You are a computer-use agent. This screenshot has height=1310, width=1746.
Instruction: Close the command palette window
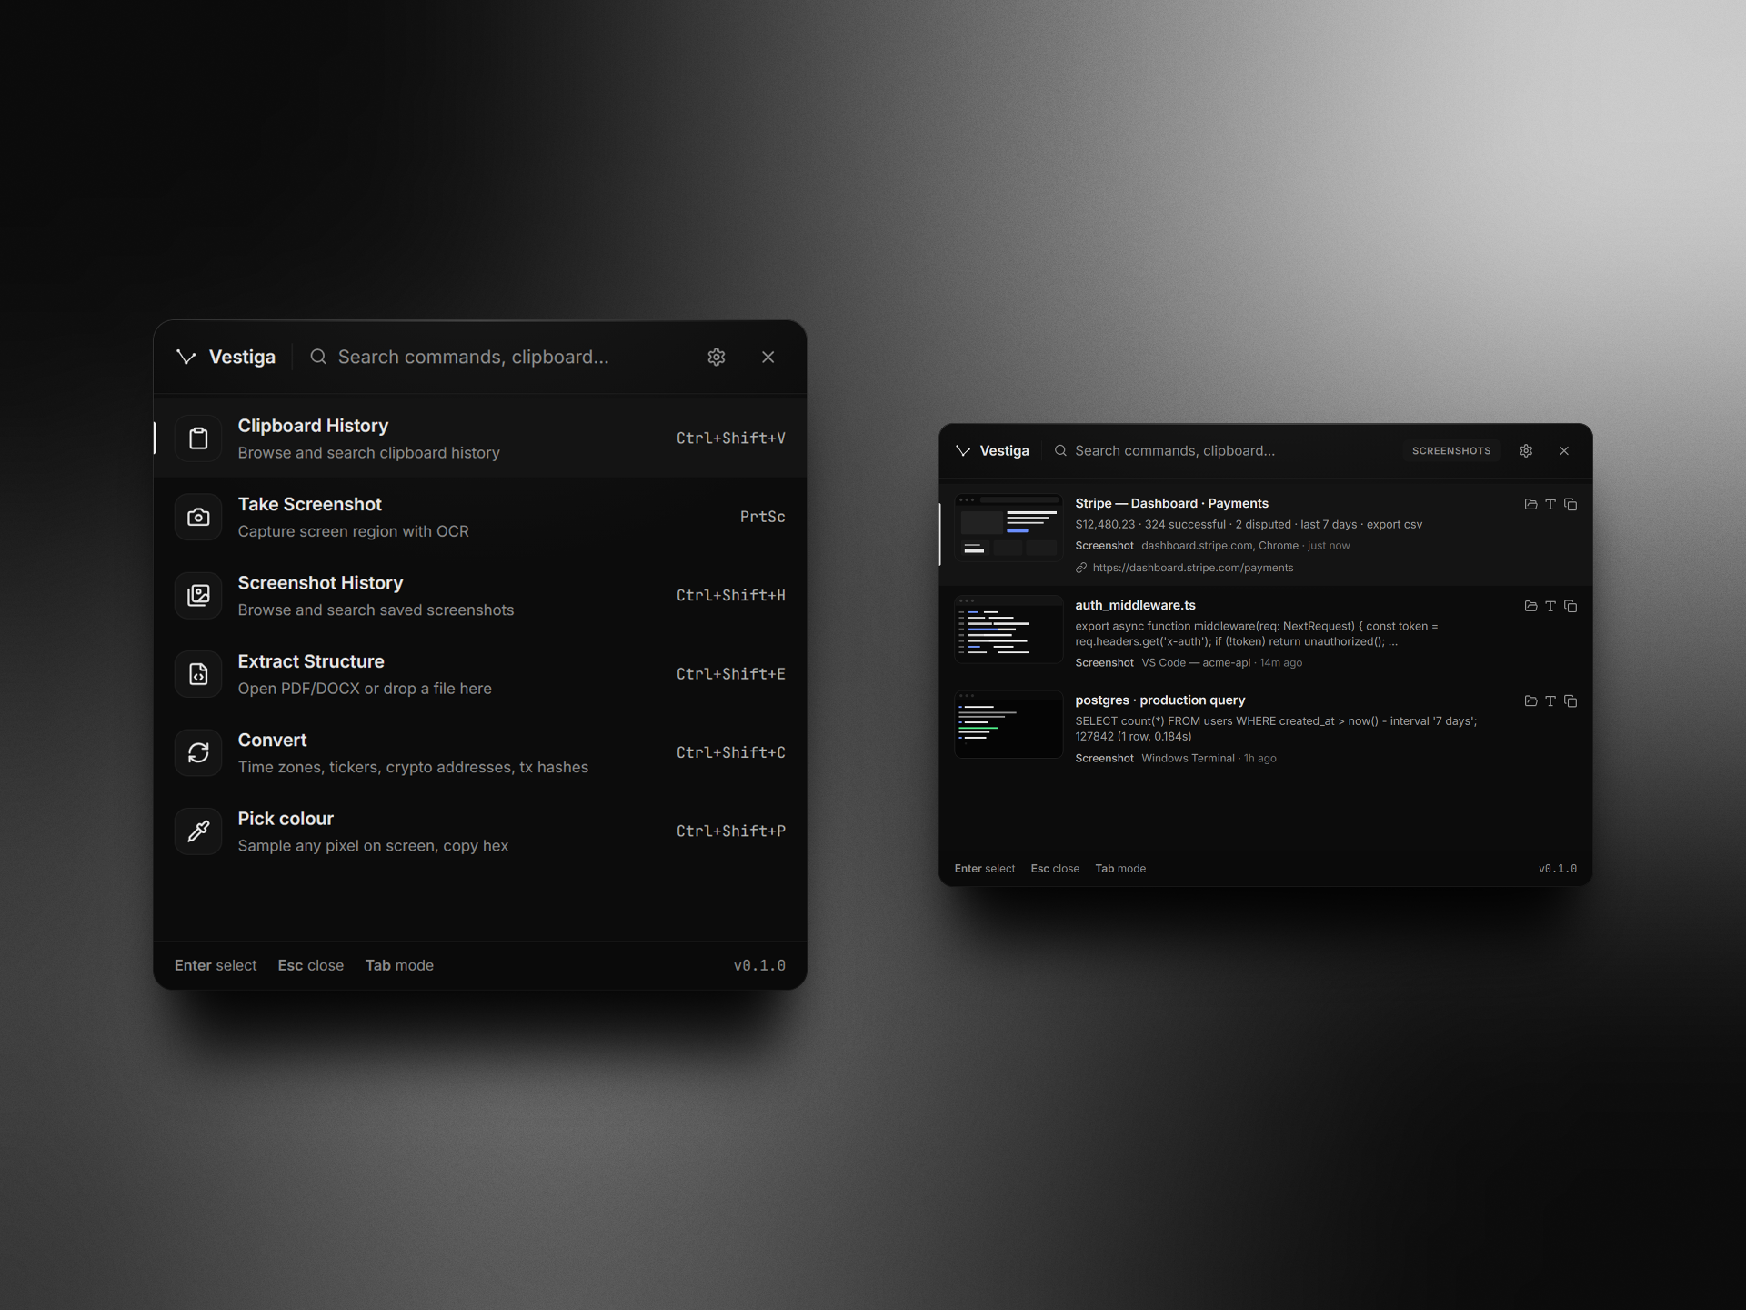(768, 357)
